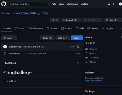Go to the GitHub homepage logo

[x=4, y=4]
